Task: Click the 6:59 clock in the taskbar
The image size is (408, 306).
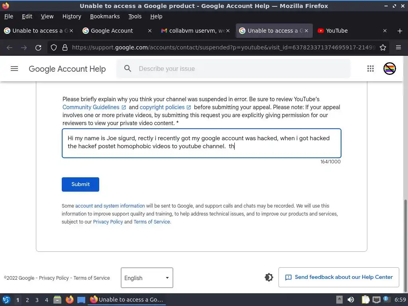Action: click(x=400, y=300)
